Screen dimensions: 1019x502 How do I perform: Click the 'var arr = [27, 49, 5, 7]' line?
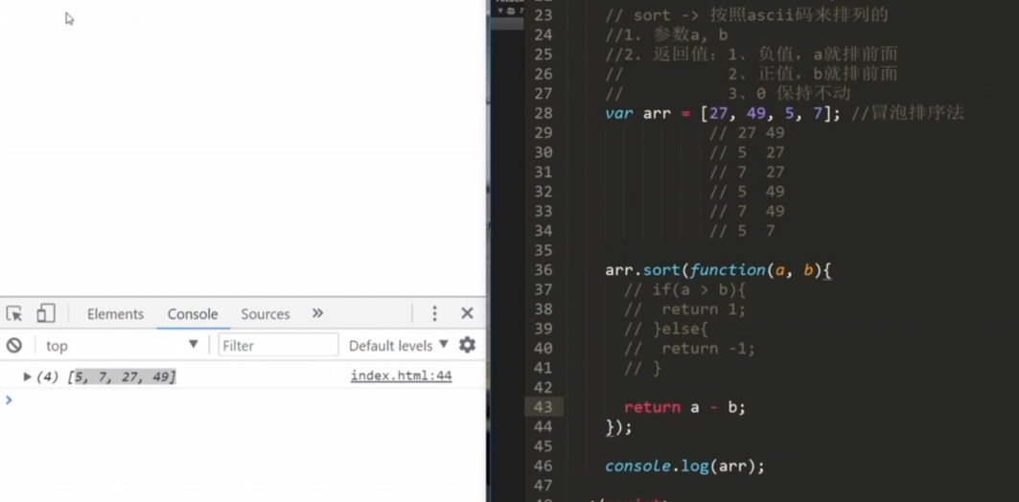[x=724, y=114]
